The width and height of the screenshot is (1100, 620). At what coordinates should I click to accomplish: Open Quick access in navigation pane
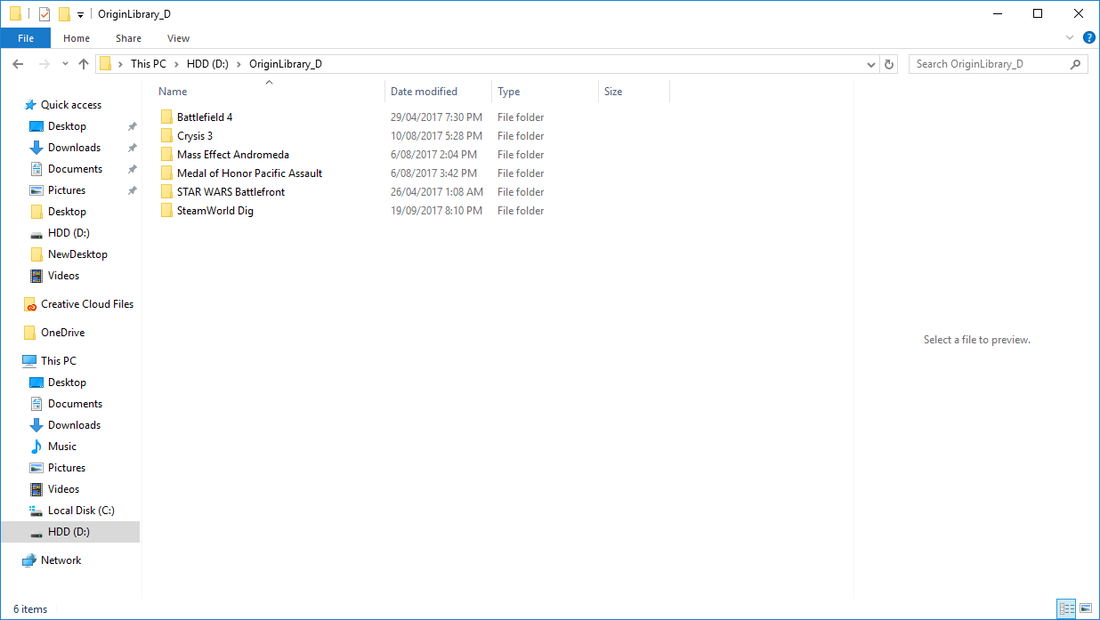[71, 105]
